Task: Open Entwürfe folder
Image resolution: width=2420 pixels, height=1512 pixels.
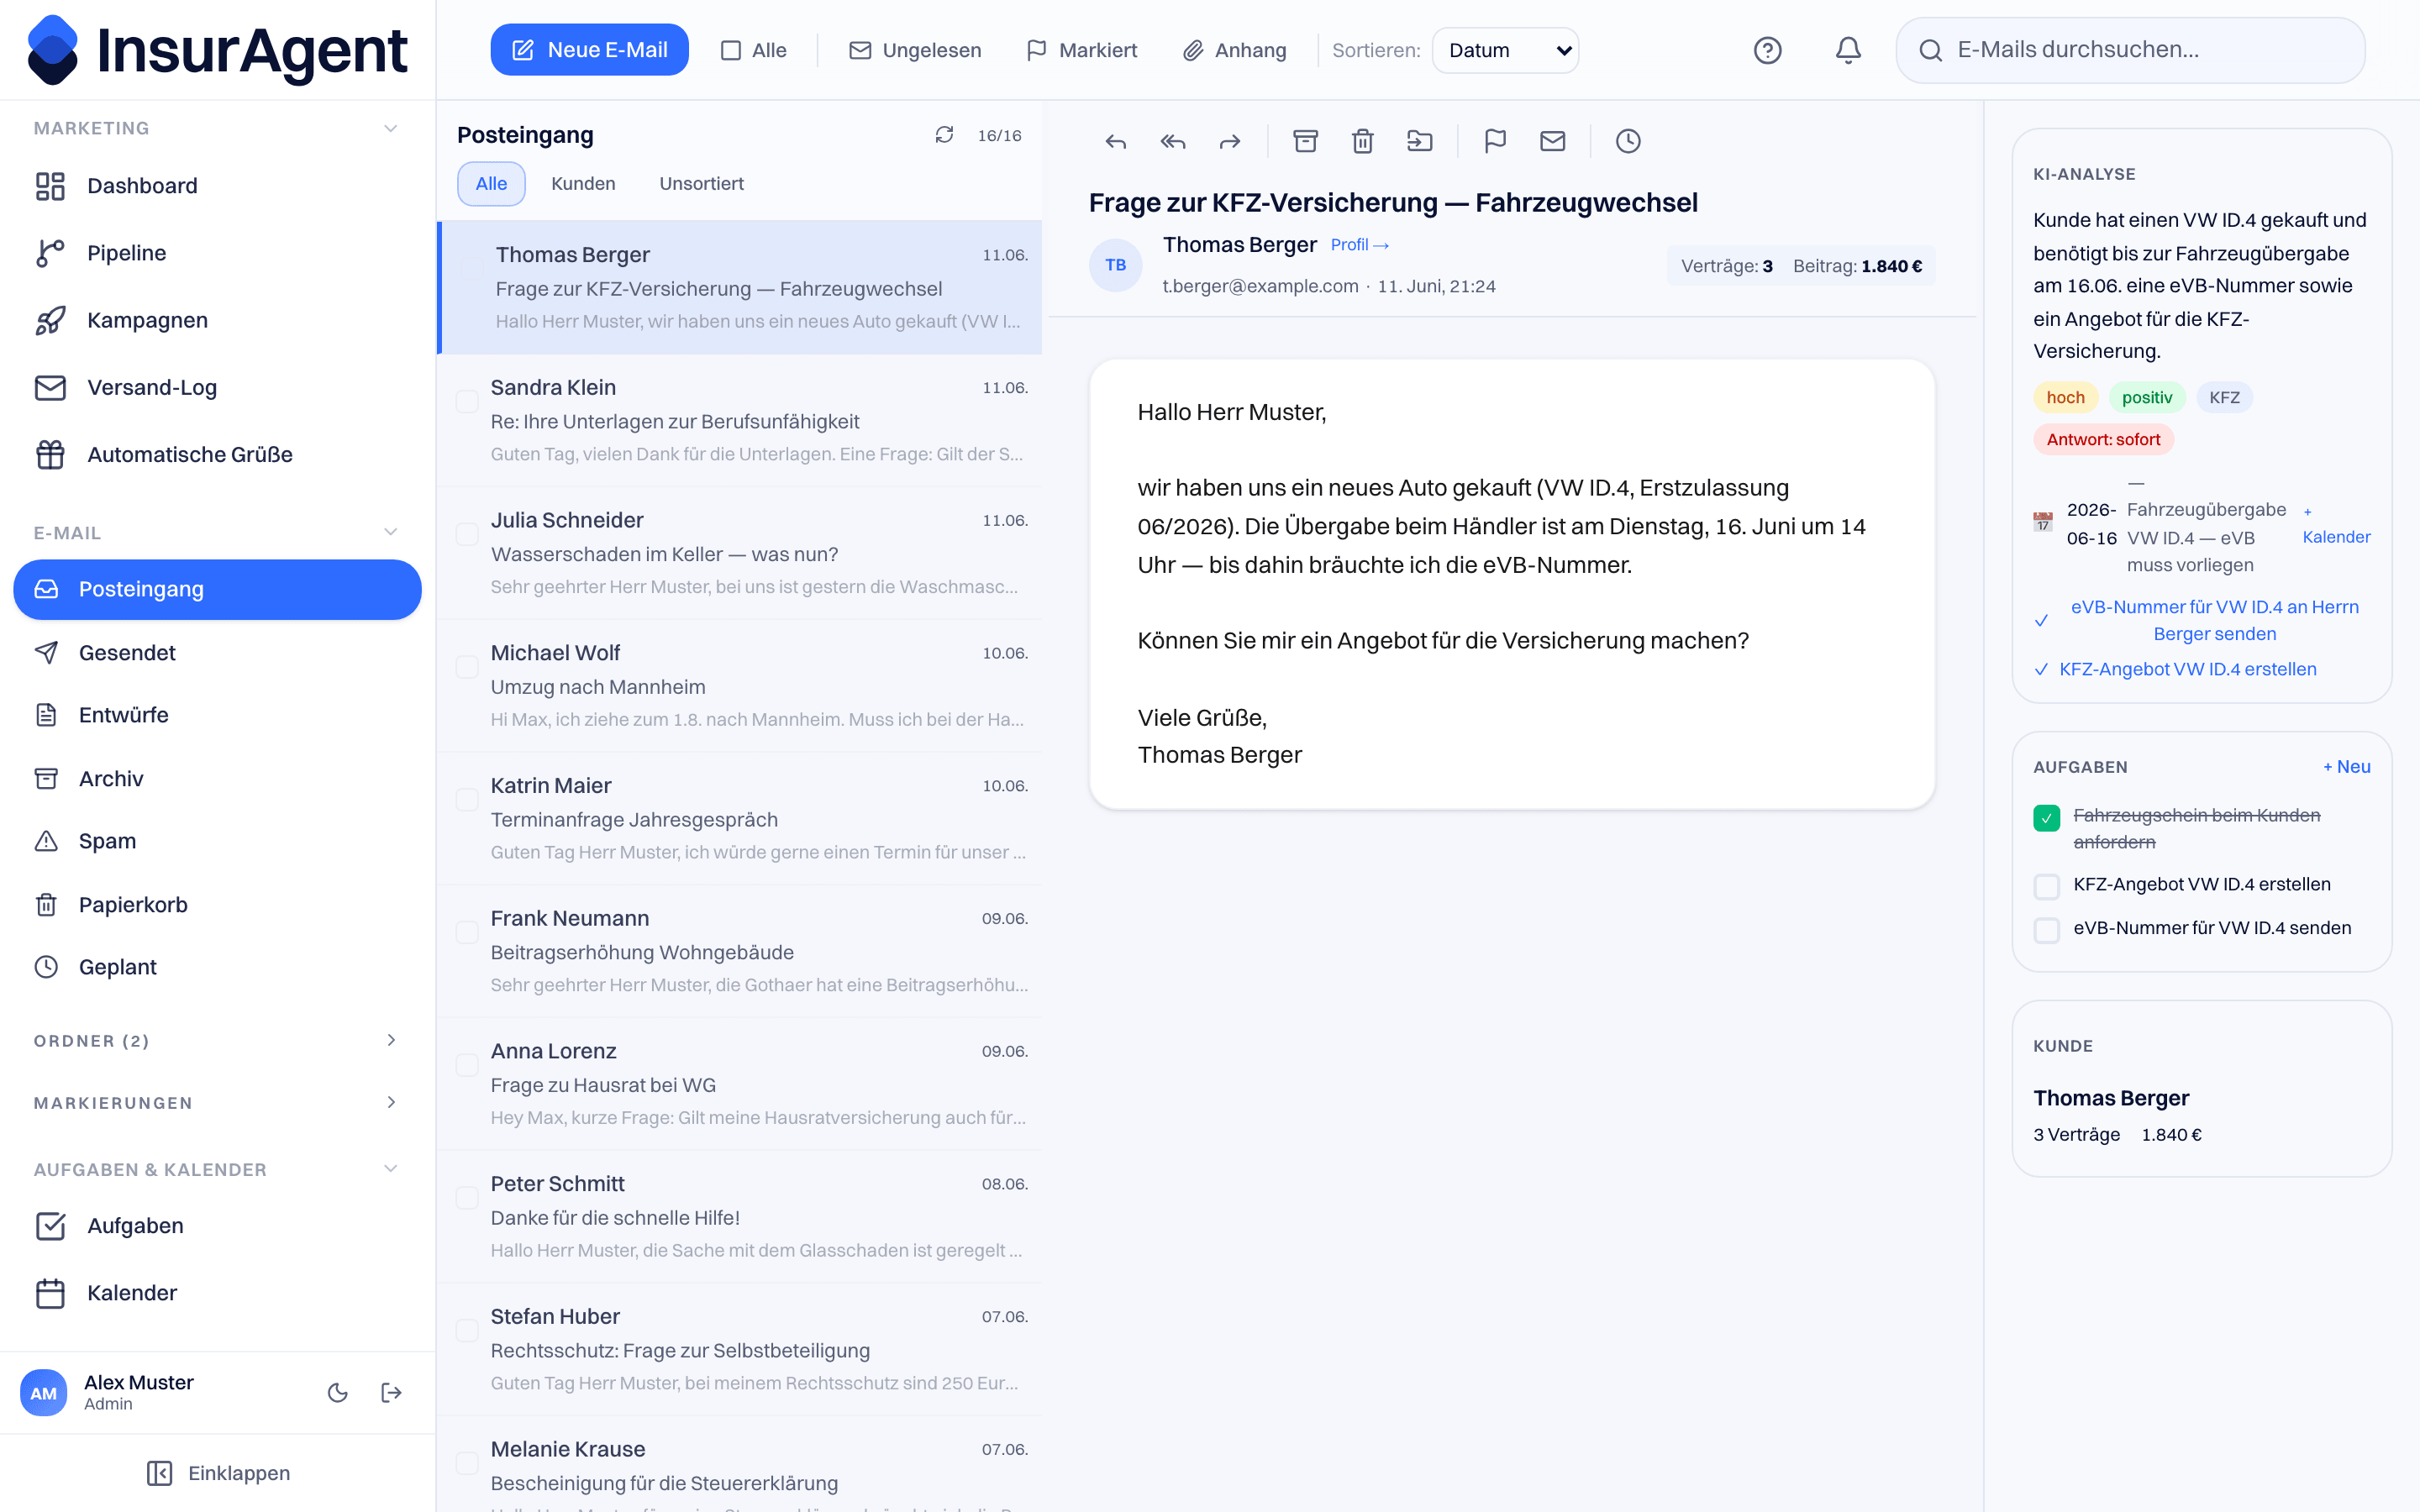Action: pos(217,715)
